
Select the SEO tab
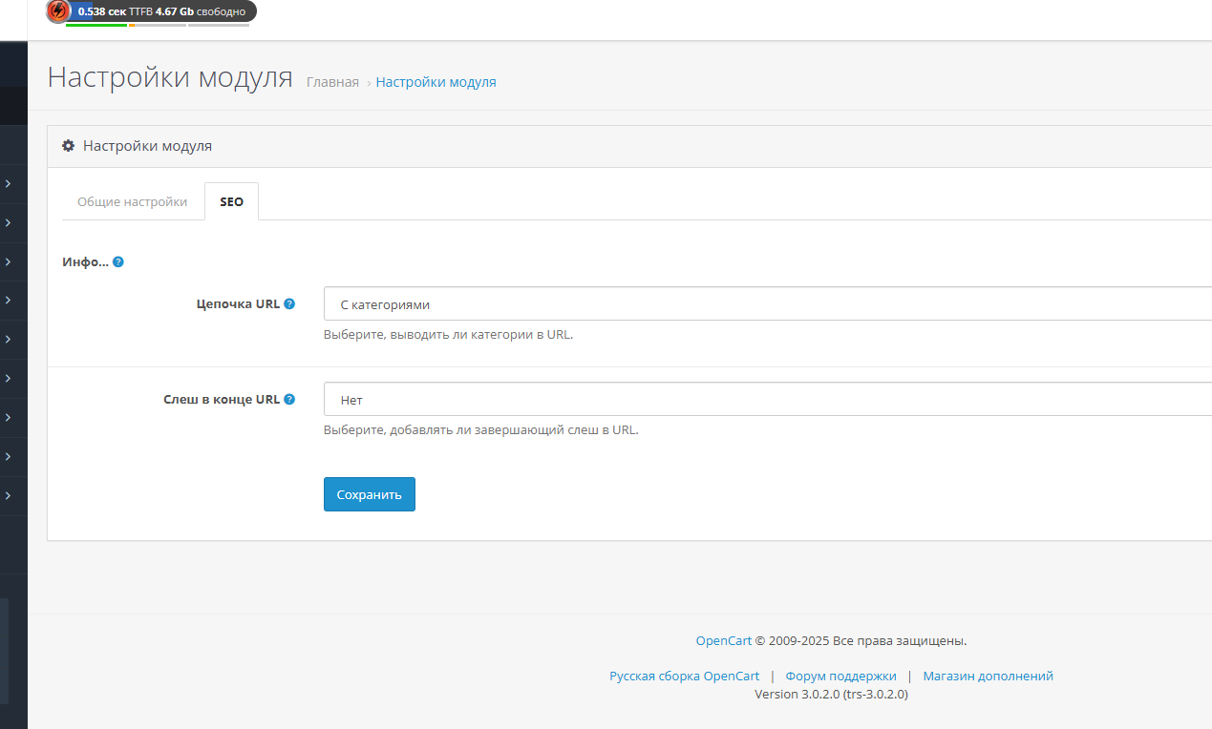coord(231,202)
